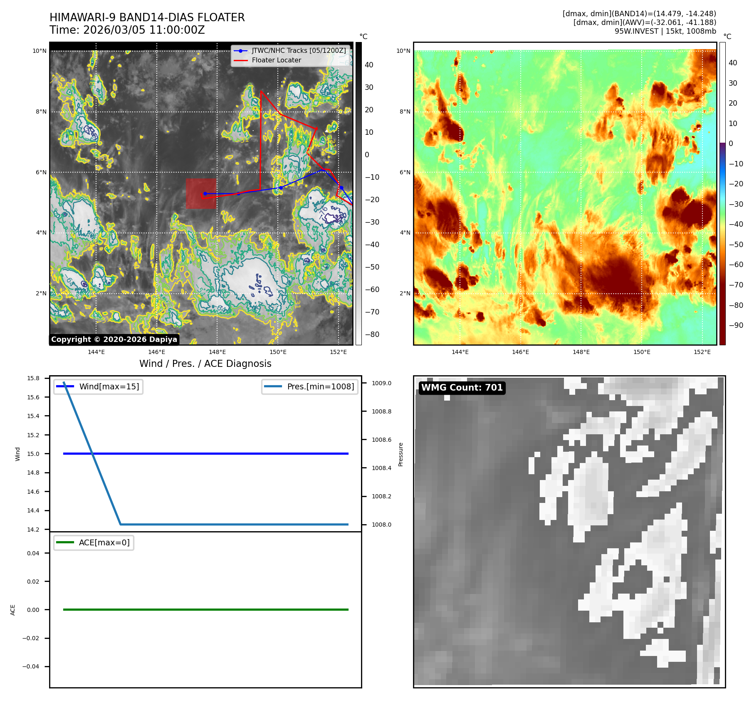Viewport: 754px width, 703px height.
Task: Click the flat green ACE line at 0.00
Action: [x=208, y=609]
